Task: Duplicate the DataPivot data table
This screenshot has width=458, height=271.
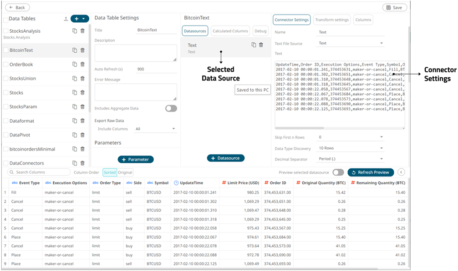Action: point(75,134)
